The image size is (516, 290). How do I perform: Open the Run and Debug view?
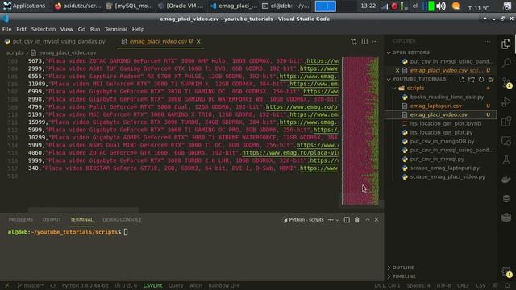pyautogui.click(x=506, y=102)
